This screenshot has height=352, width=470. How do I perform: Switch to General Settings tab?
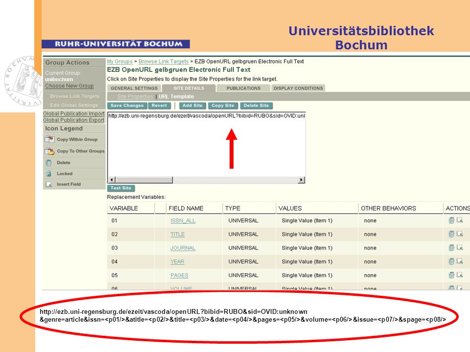(134, 88)
